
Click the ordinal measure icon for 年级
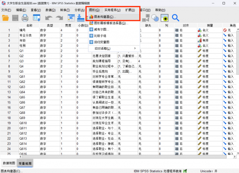click(200, 41)
